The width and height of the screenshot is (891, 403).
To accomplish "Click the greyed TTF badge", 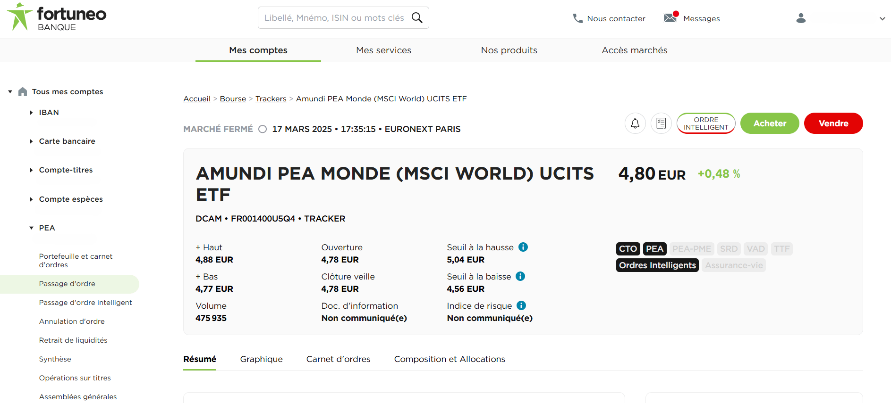I will (782, 249).
